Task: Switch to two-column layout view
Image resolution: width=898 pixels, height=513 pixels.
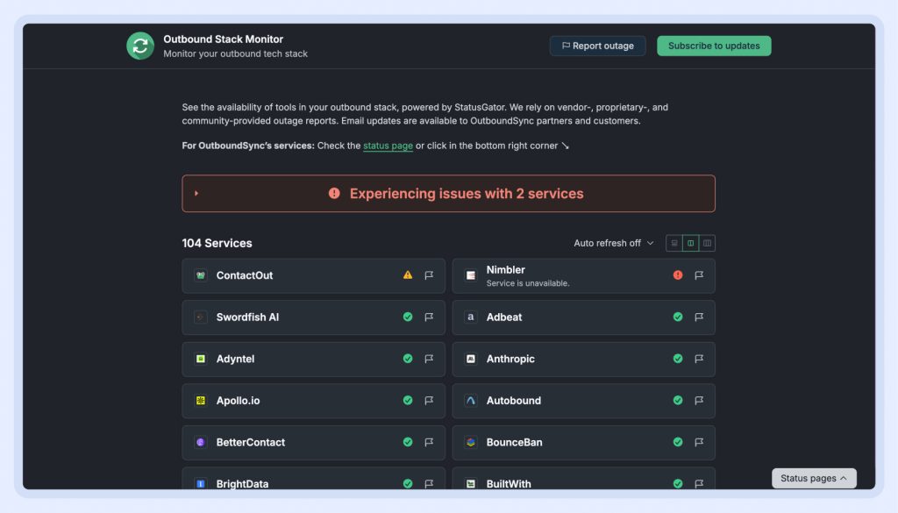Action: click(691, 243)
